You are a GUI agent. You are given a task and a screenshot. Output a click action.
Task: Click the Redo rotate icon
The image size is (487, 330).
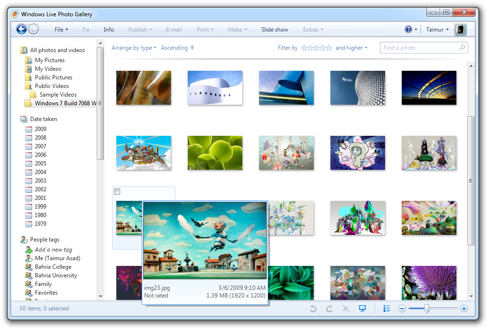tap(330, 308)
